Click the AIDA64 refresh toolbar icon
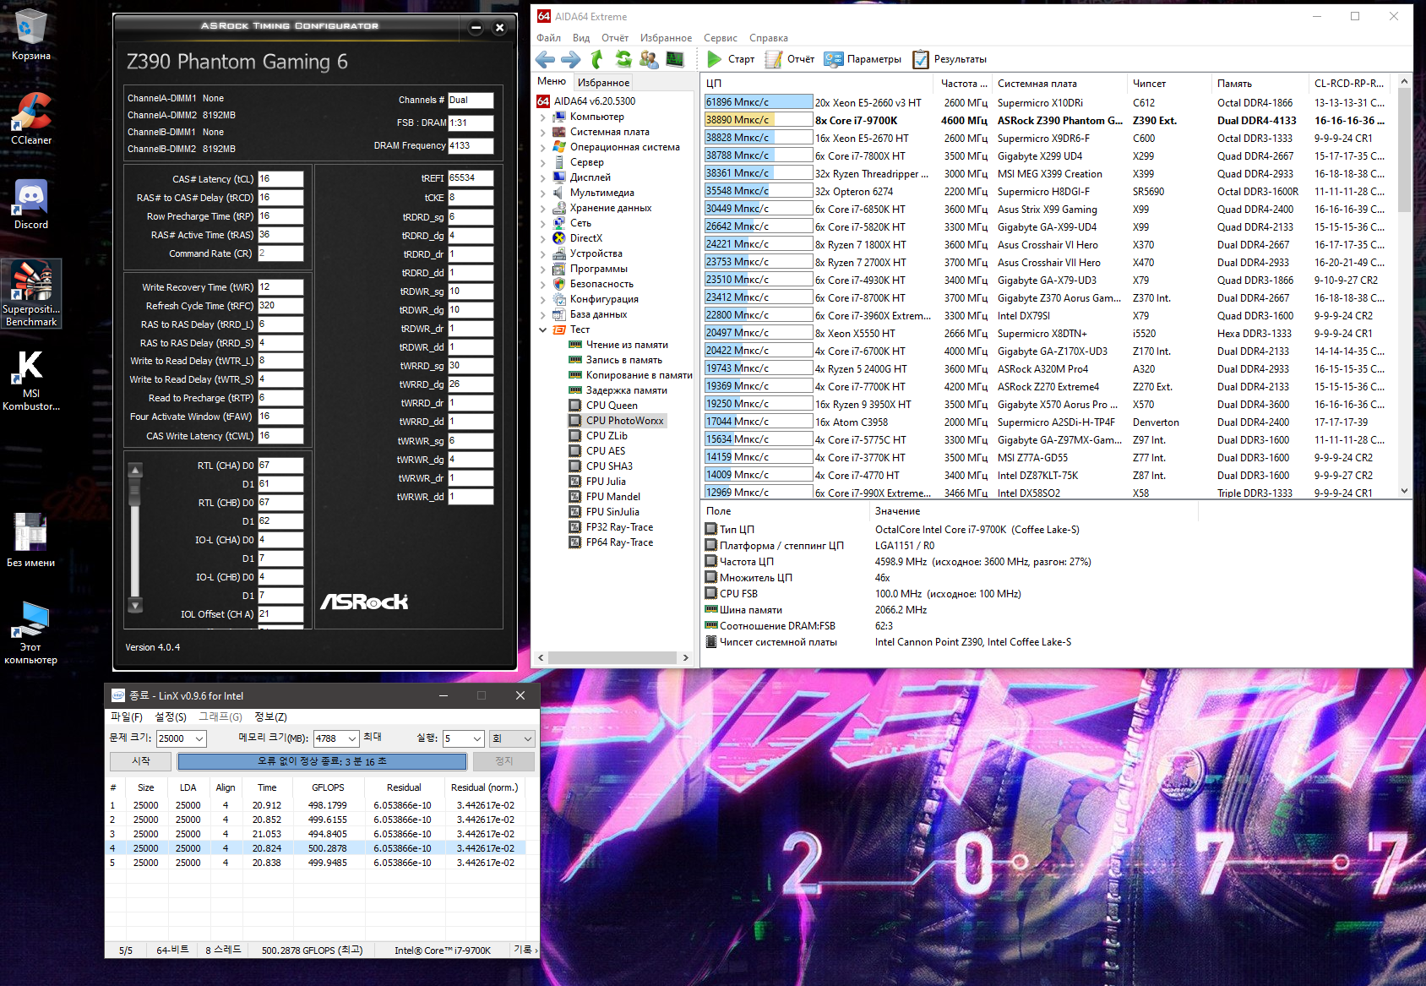Screen dimensions: 1426x986 click(x=623, y=59)
